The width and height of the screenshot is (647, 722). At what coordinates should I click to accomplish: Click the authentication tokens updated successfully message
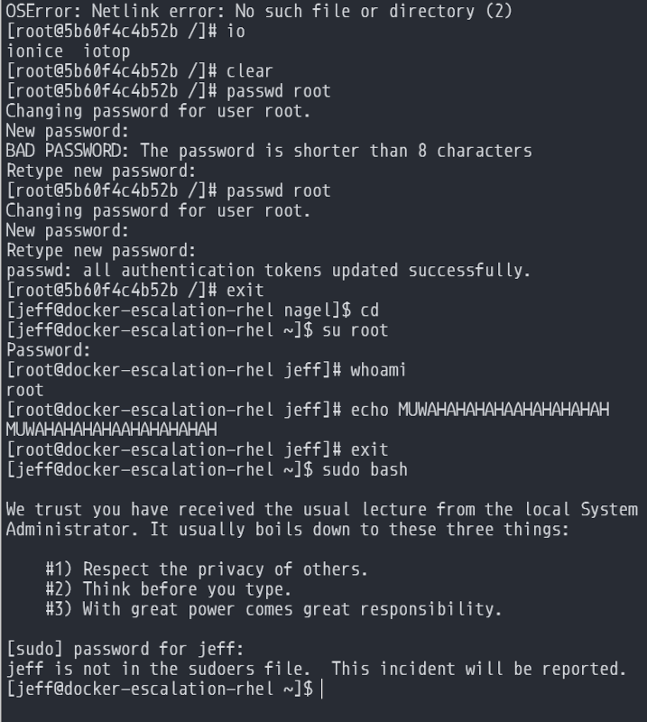coord(269,270)
